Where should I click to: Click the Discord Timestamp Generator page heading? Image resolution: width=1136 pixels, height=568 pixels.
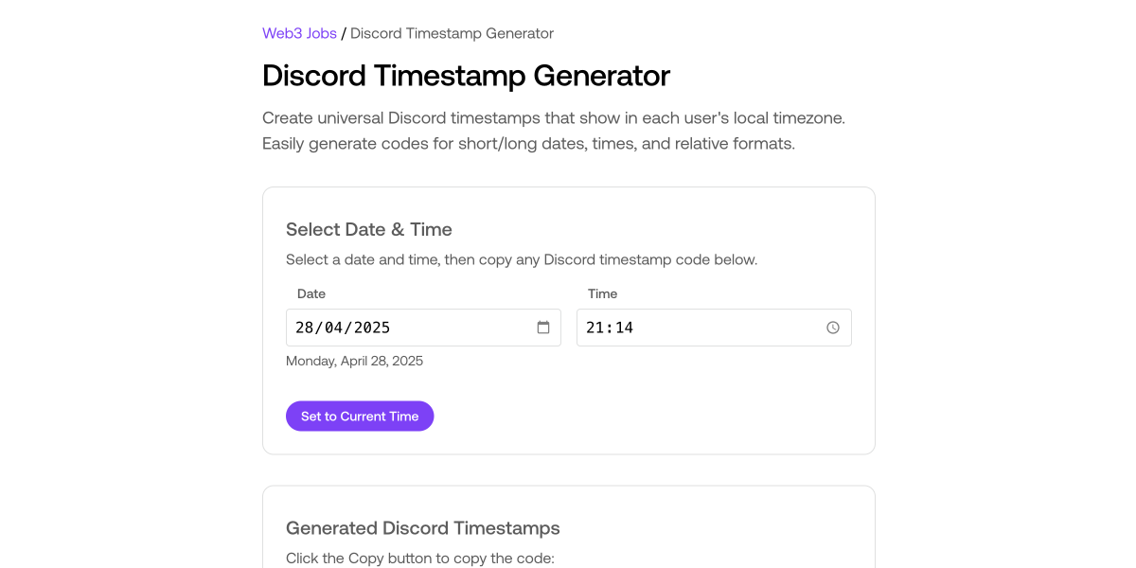(466, 76)
